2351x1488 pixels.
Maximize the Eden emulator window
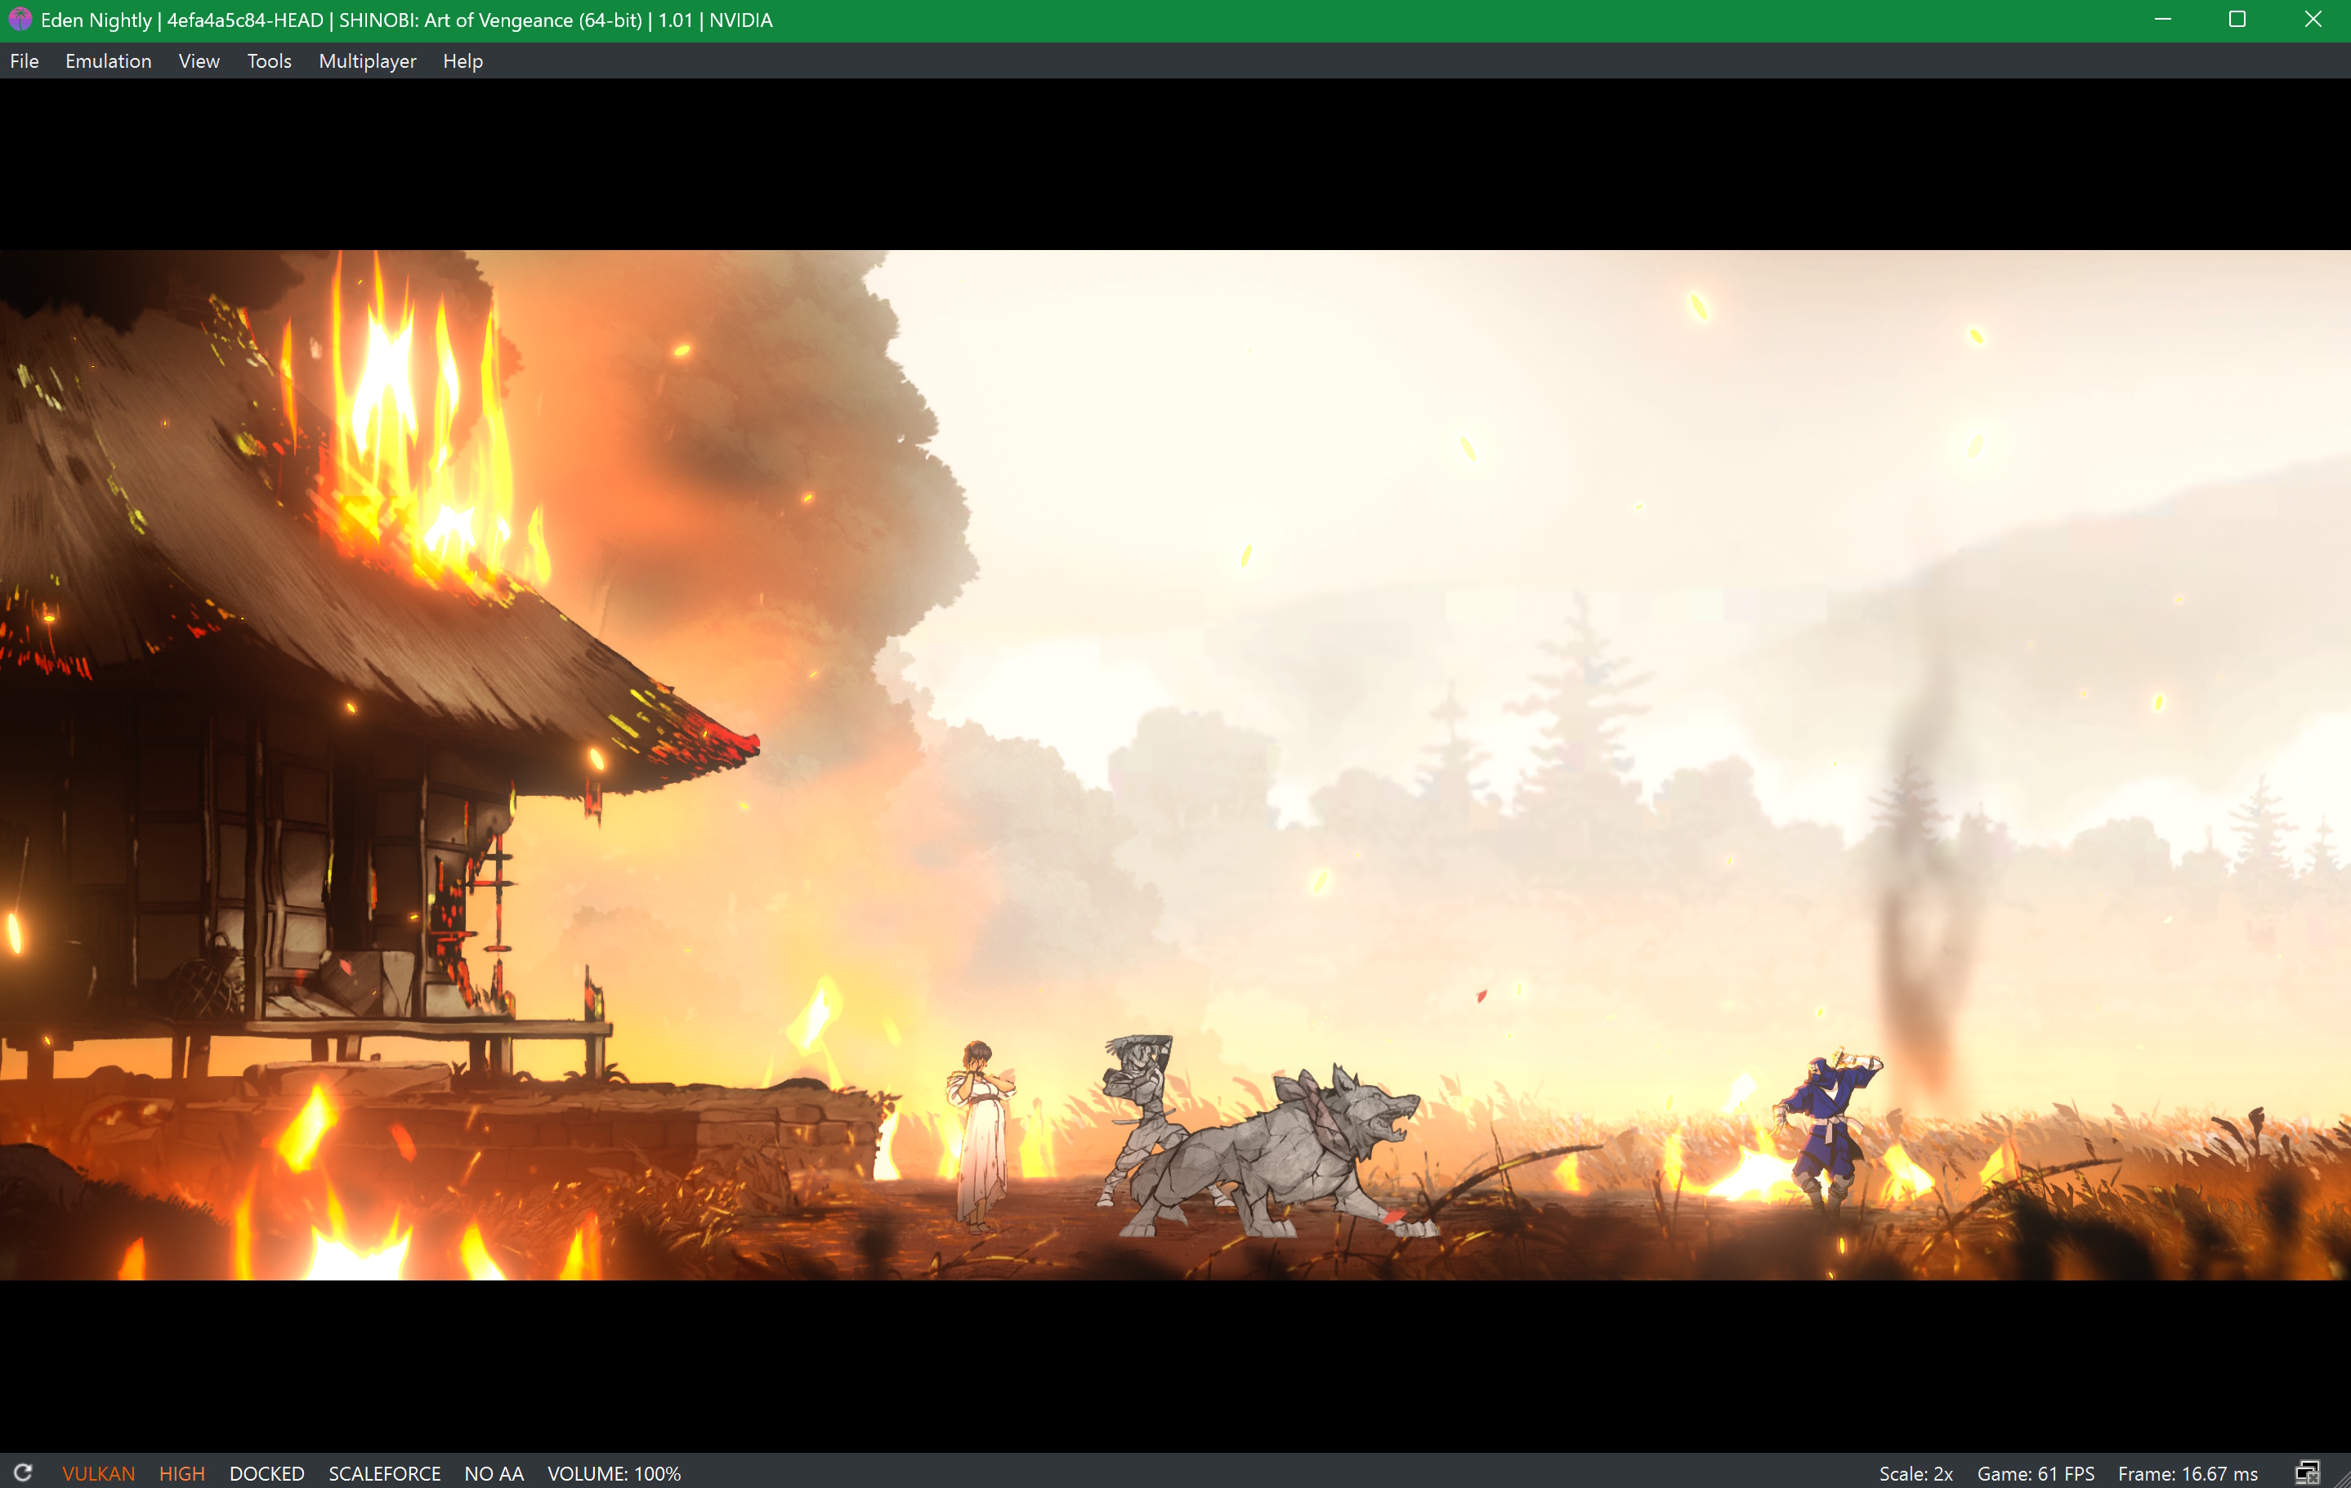click(2237, 20)
